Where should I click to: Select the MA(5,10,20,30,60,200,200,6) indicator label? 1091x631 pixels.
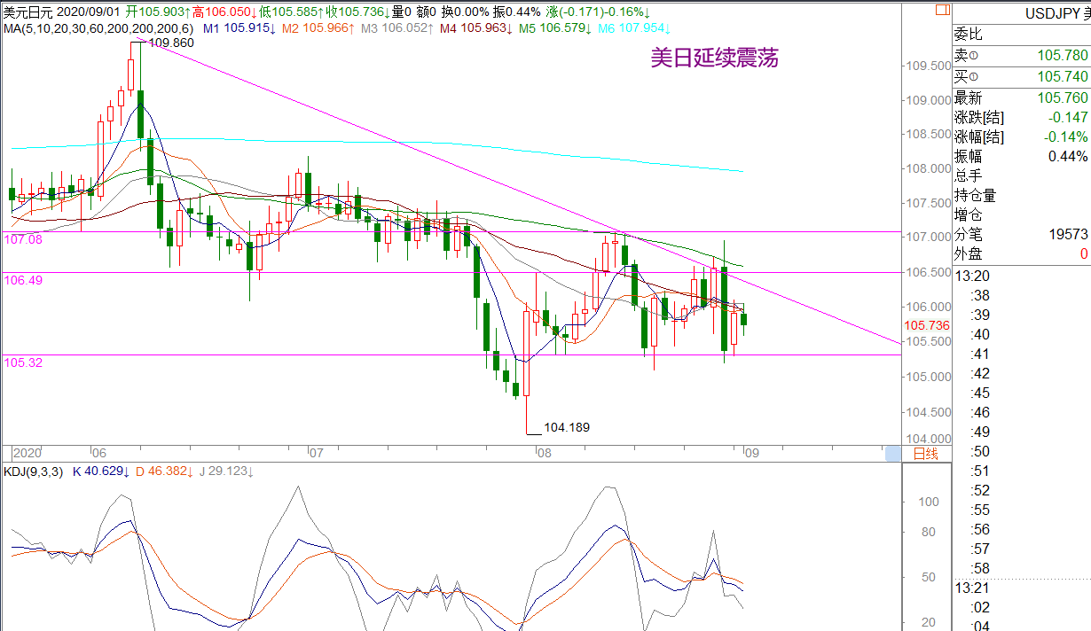coord(99,28)
